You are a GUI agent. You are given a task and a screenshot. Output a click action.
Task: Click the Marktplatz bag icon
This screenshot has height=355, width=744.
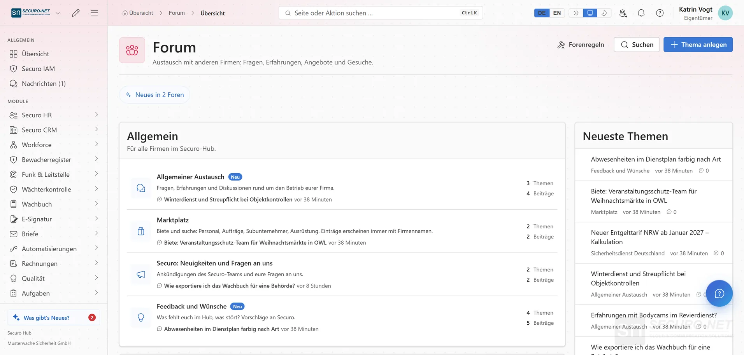coord(141,231)
